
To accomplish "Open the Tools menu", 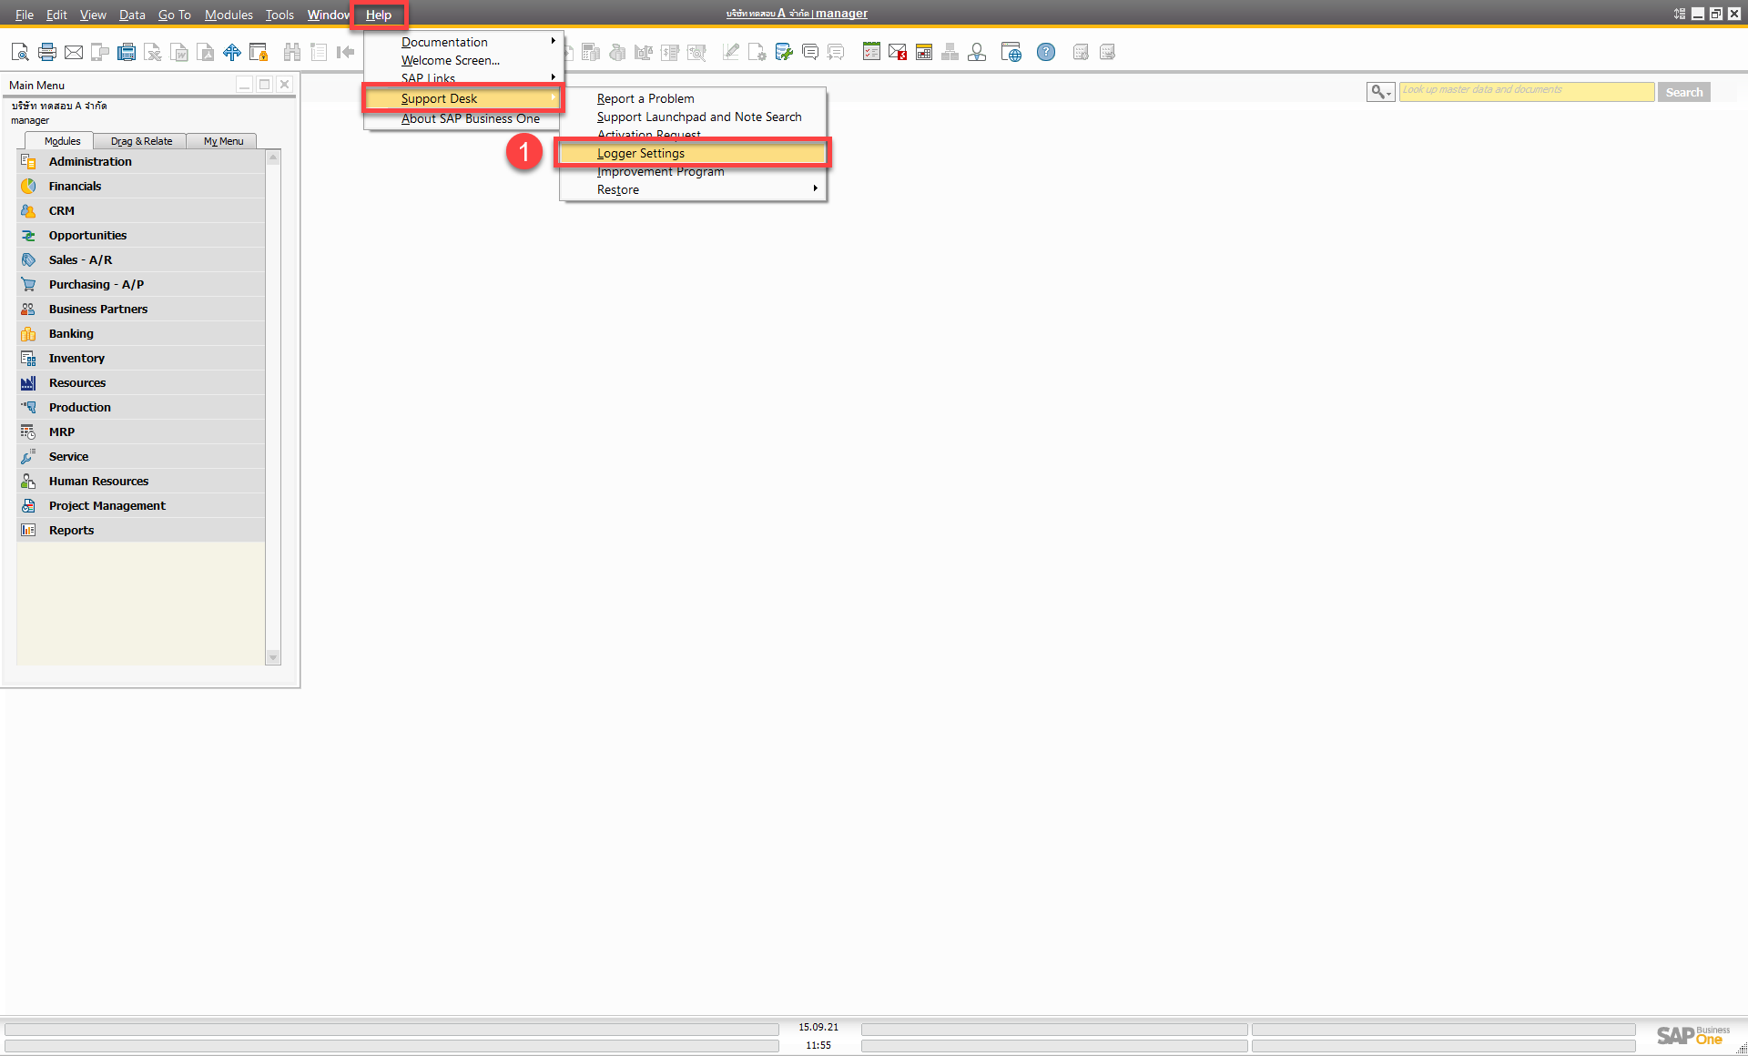I will click(279, 15).
